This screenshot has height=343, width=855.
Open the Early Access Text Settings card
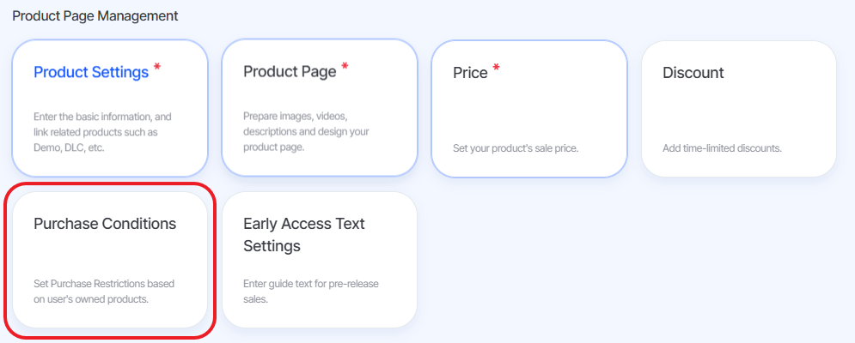click(x=320, y=260)
